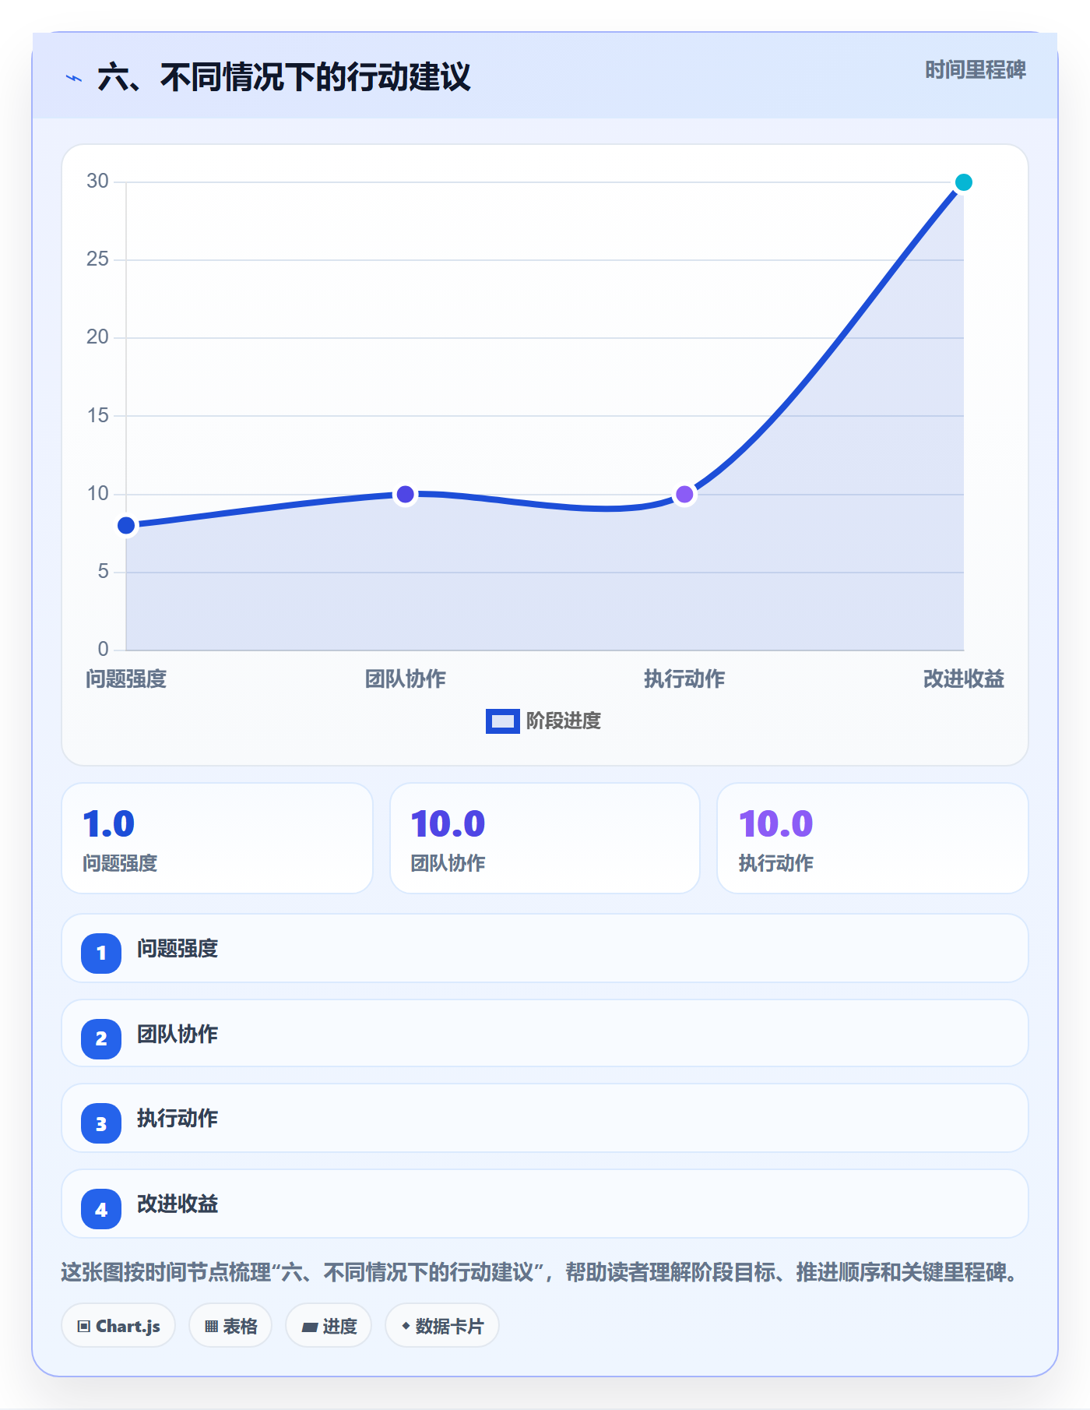The width and height of the screenshot is (1090, 1410).
Task: Open the 执行动作 step row
Action: click(545, 1118)
